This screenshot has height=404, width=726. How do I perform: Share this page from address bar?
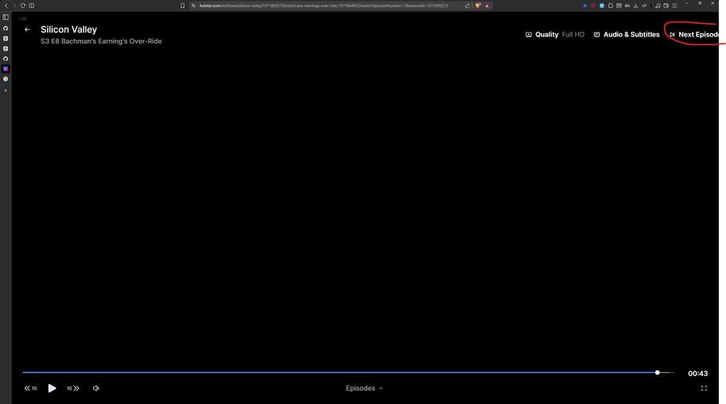coord(468,5)
